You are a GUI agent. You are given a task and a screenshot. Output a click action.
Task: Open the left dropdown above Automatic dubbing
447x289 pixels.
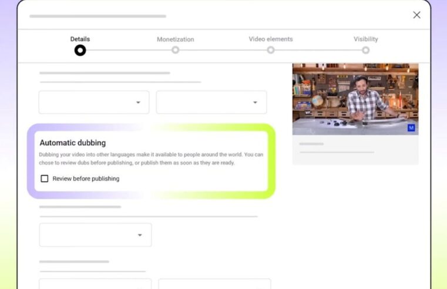[x=94, y=102]
